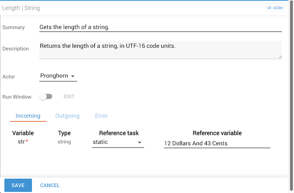Click the string type label

point(64,142)
